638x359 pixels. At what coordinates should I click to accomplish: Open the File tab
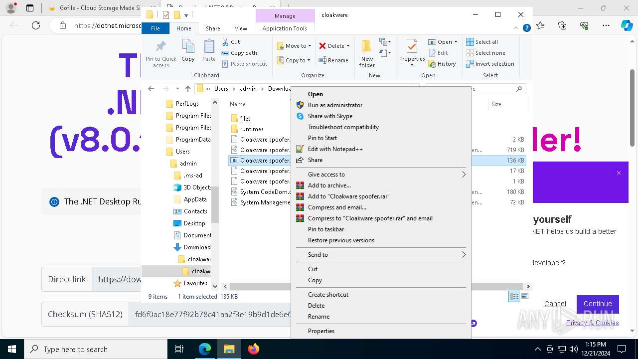coord(156,28)
